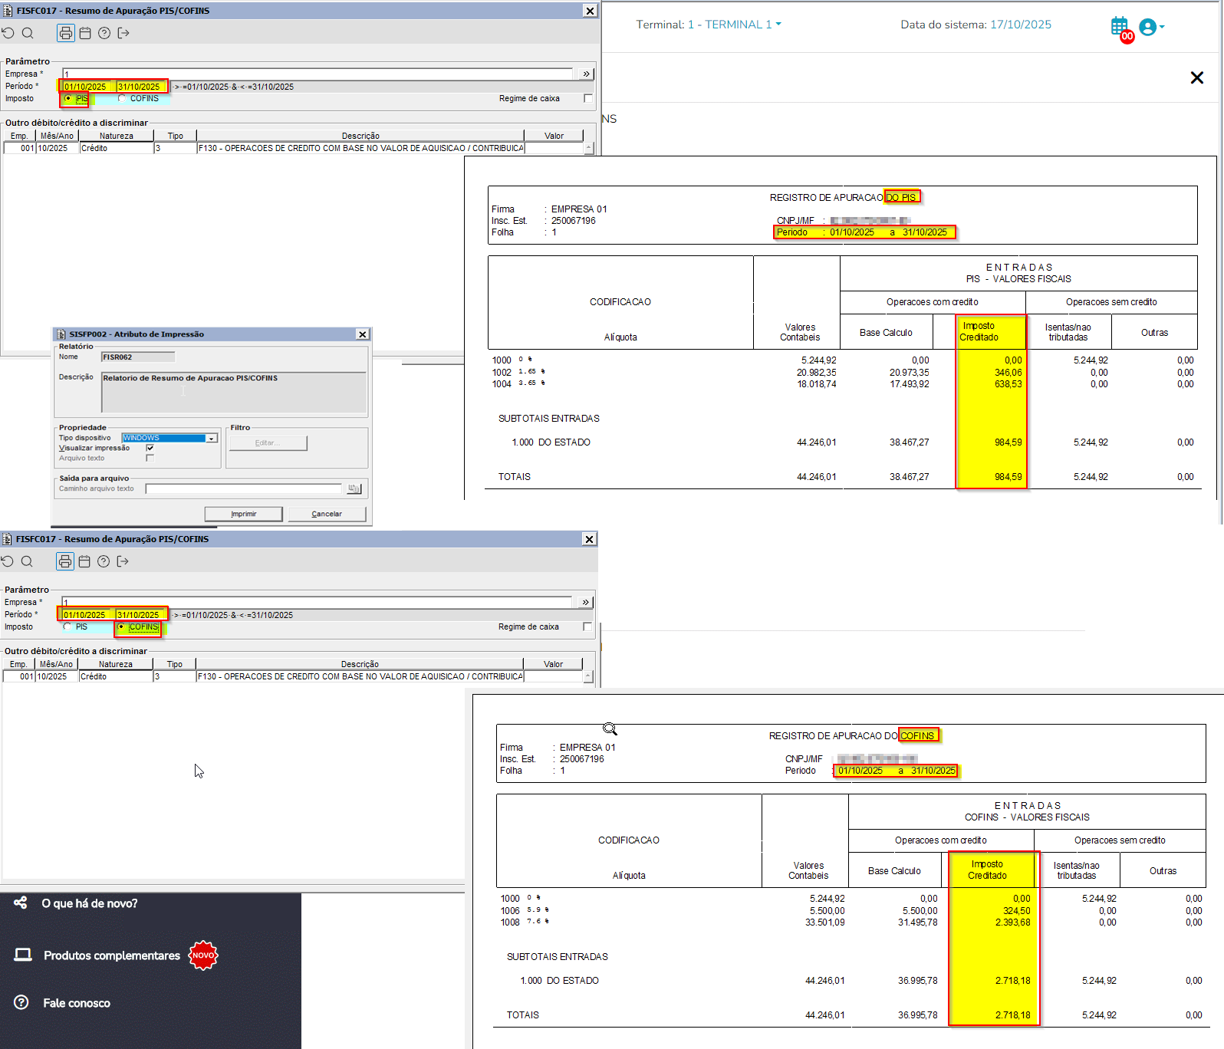Click the Descrição column header in the PIS-selected window

[361, 136]
